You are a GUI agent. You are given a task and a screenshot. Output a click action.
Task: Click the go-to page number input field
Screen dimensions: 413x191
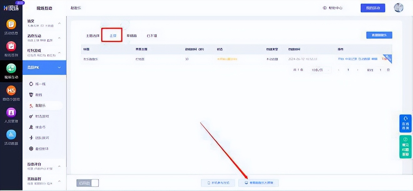[380, 70]
